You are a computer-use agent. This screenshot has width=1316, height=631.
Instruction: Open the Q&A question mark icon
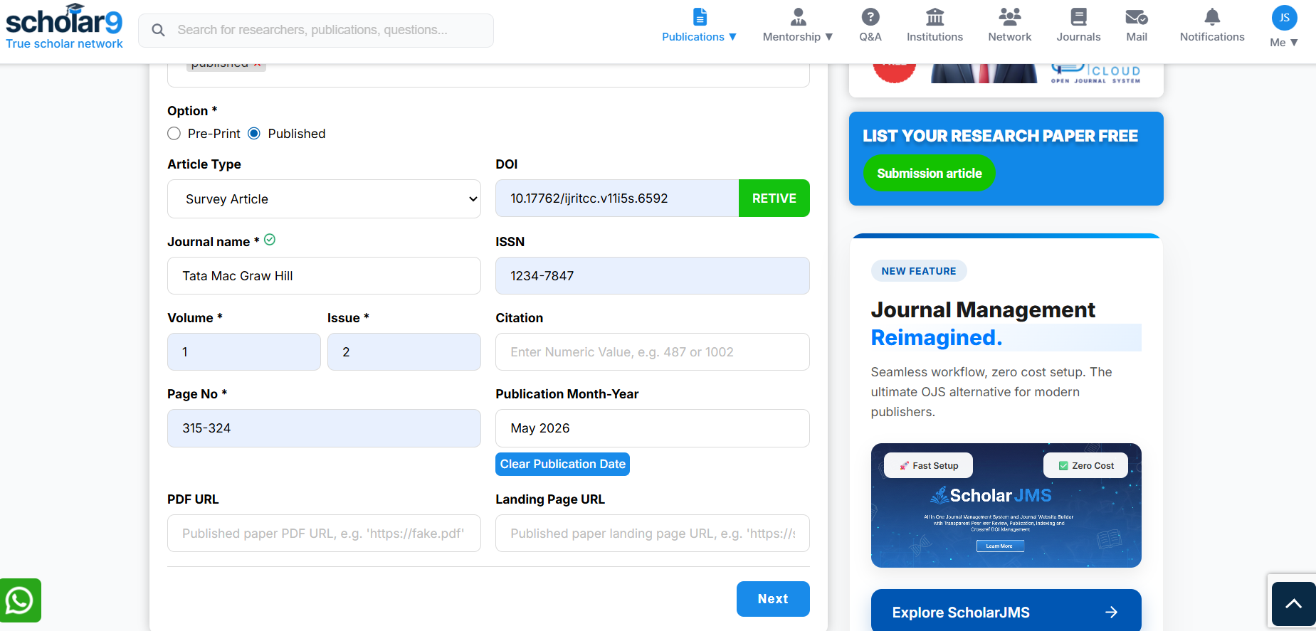pos(870,16)
